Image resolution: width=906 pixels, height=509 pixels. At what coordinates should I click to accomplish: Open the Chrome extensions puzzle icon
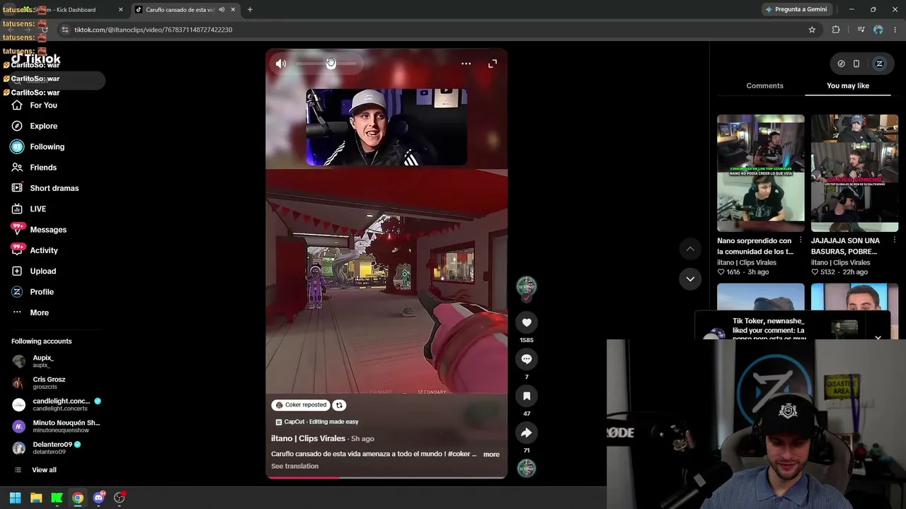pos(836,30)
